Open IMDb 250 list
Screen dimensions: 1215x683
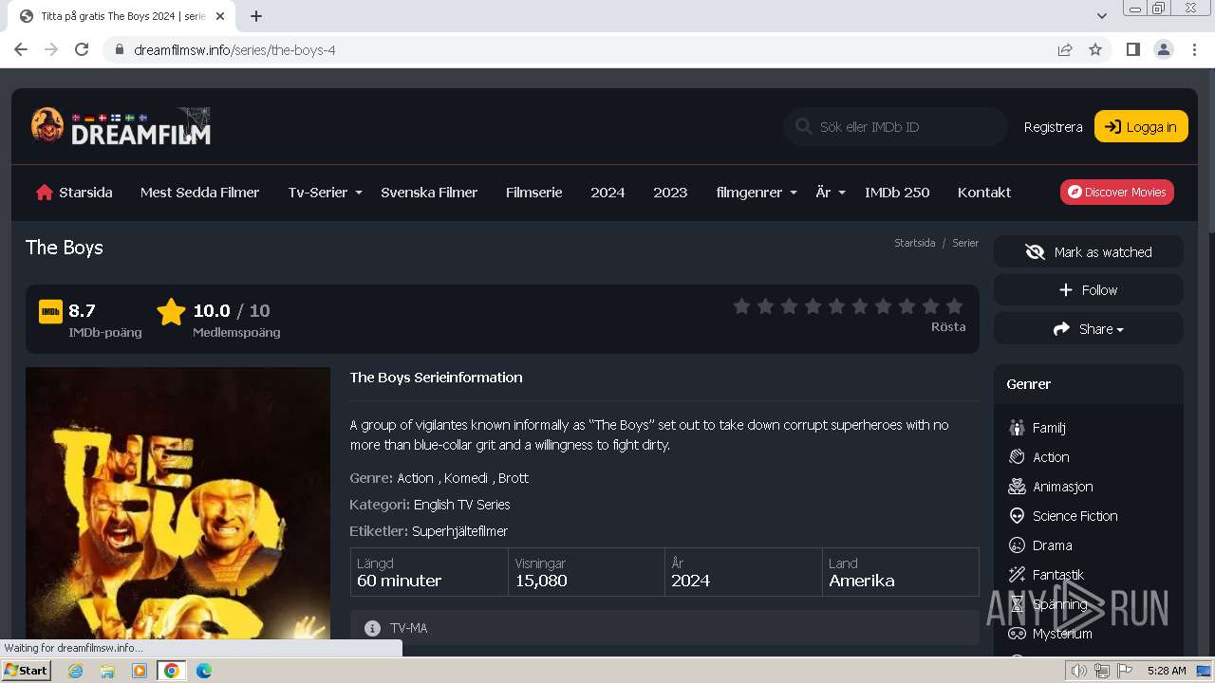click(897, 192)
